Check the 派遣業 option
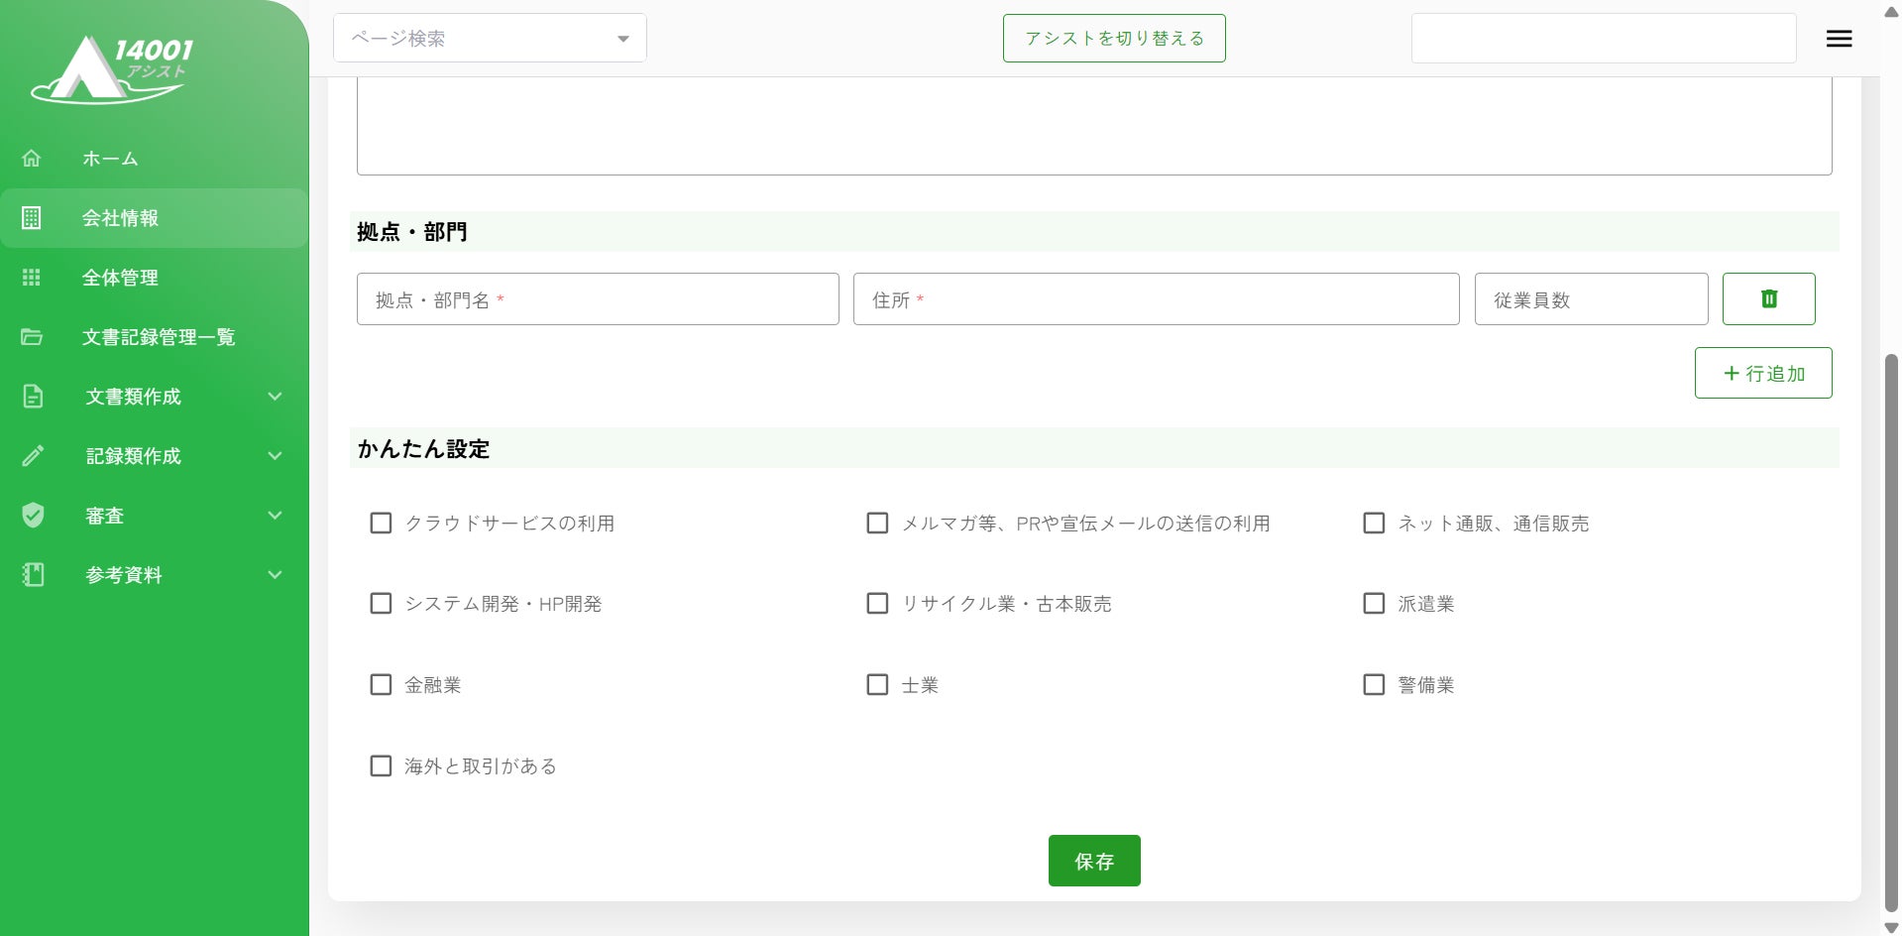 click(x=1374, y=604)
